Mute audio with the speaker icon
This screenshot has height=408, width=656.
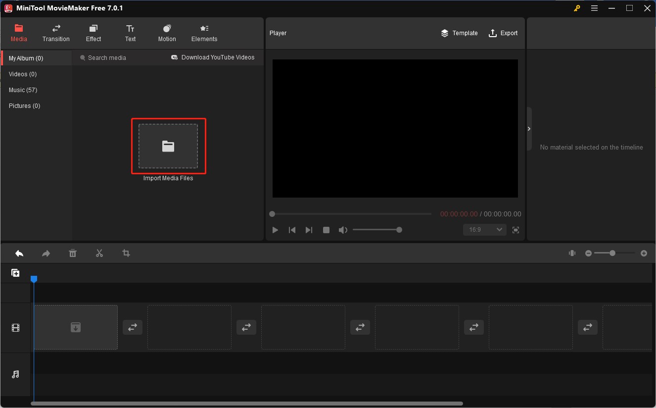click(343, 230)
